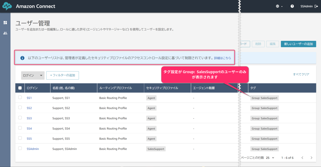Screen dimensions: 321x167
Task: Check the box for user SS1
Action: tap(20, 98)
